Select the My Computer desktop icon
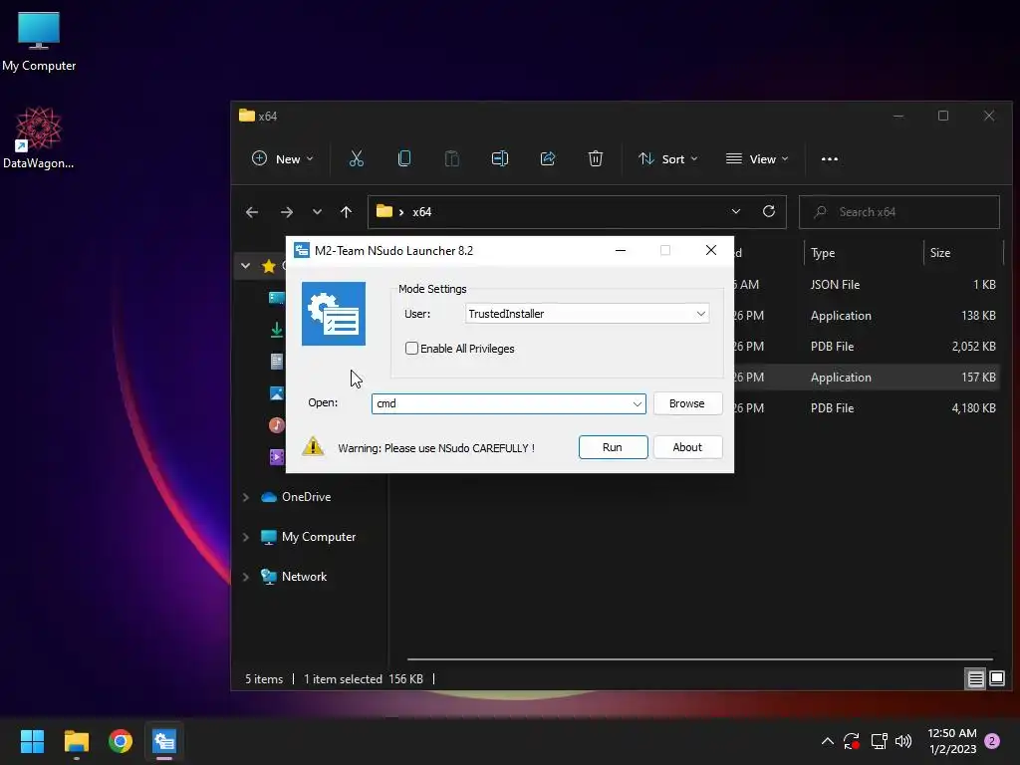This screenshot has height=765, width=1020. click(x=39, y=42)
